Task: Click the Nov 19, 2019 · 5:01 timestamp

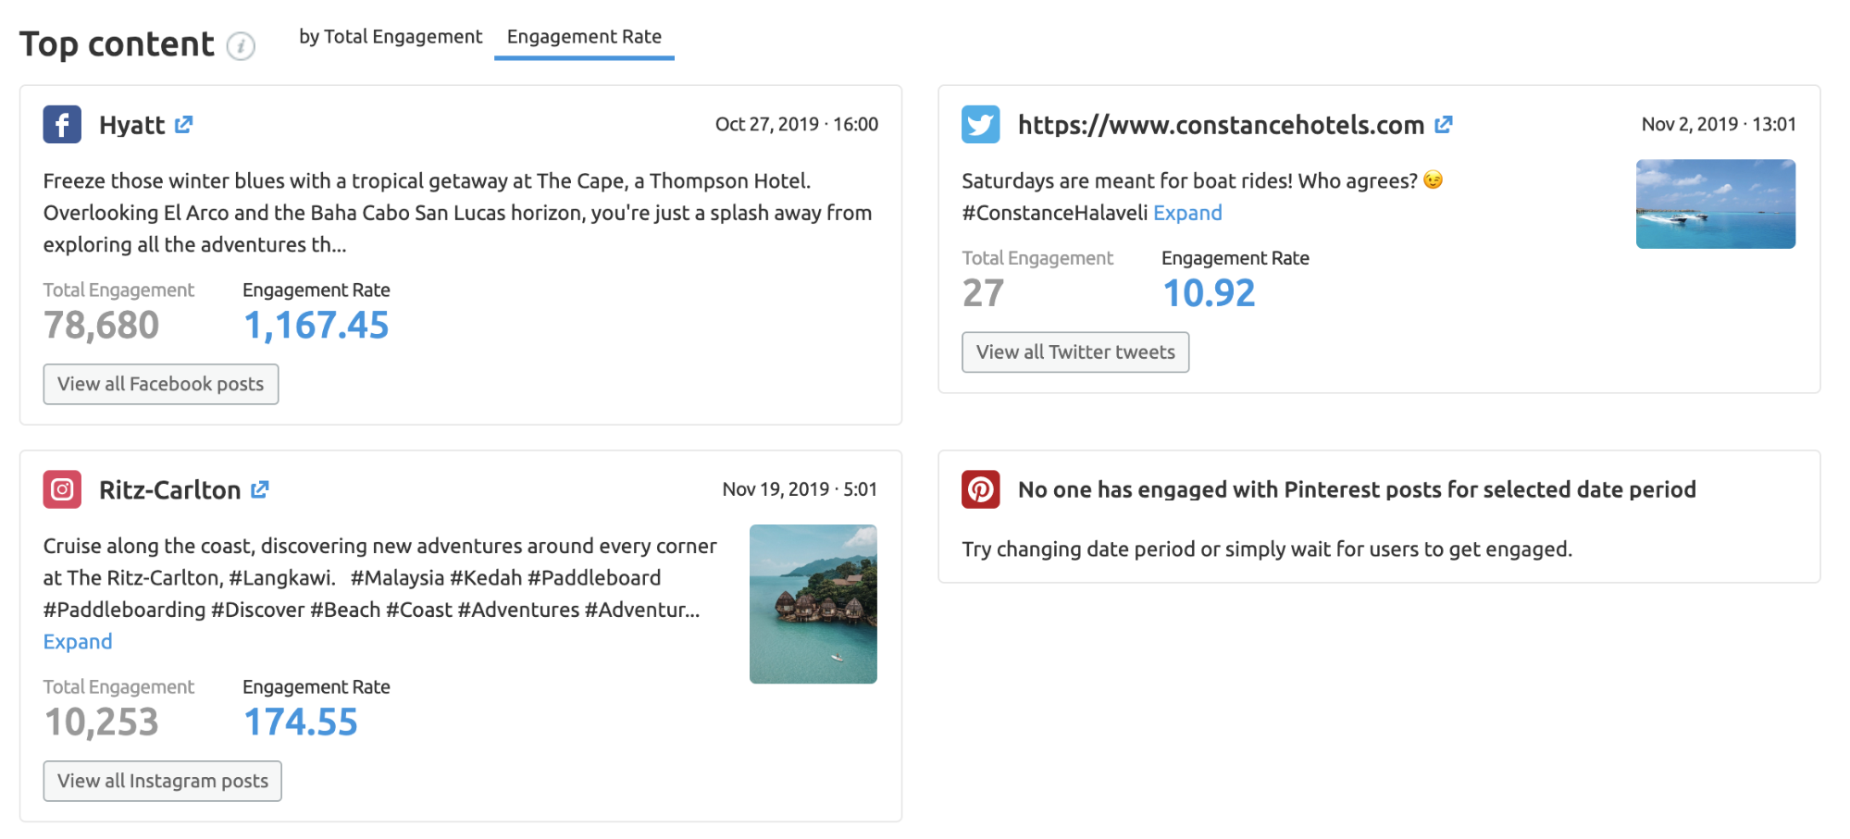Action: point(800,489)
